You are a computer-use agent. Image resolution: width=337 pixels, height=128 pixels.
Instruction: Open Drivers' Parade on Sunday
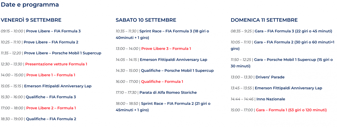coord(270,77)
